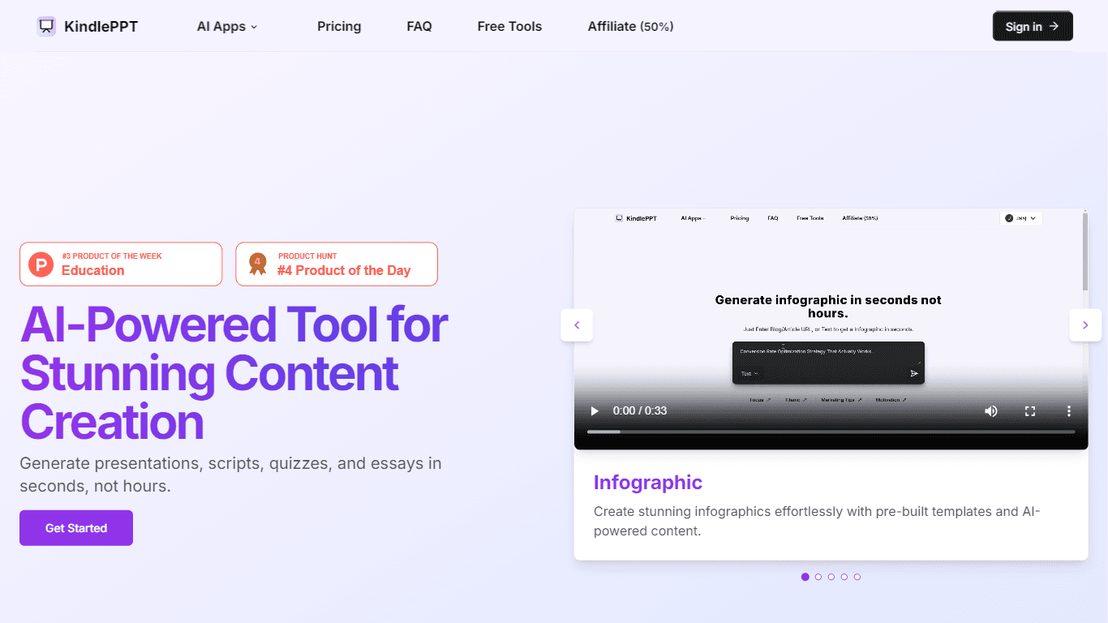Select the first carousel dot
Screen dimensions: 1108x623
pos(805,577)
